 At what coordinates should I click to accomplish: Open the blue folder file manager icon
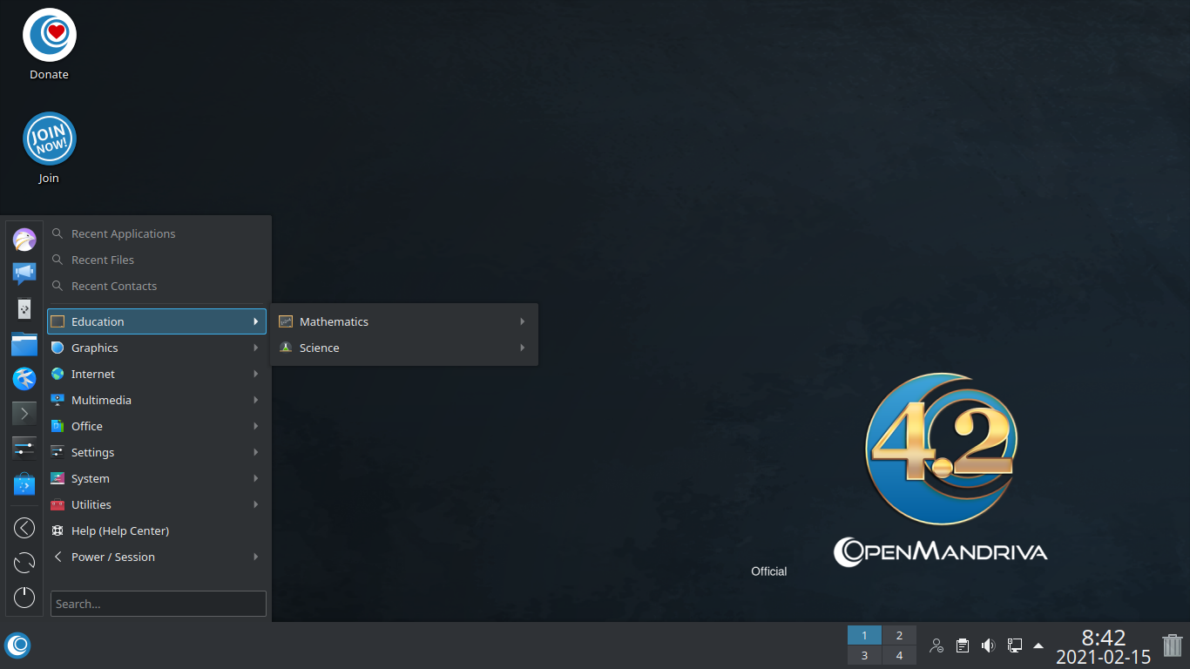click(x=24, y=344)
